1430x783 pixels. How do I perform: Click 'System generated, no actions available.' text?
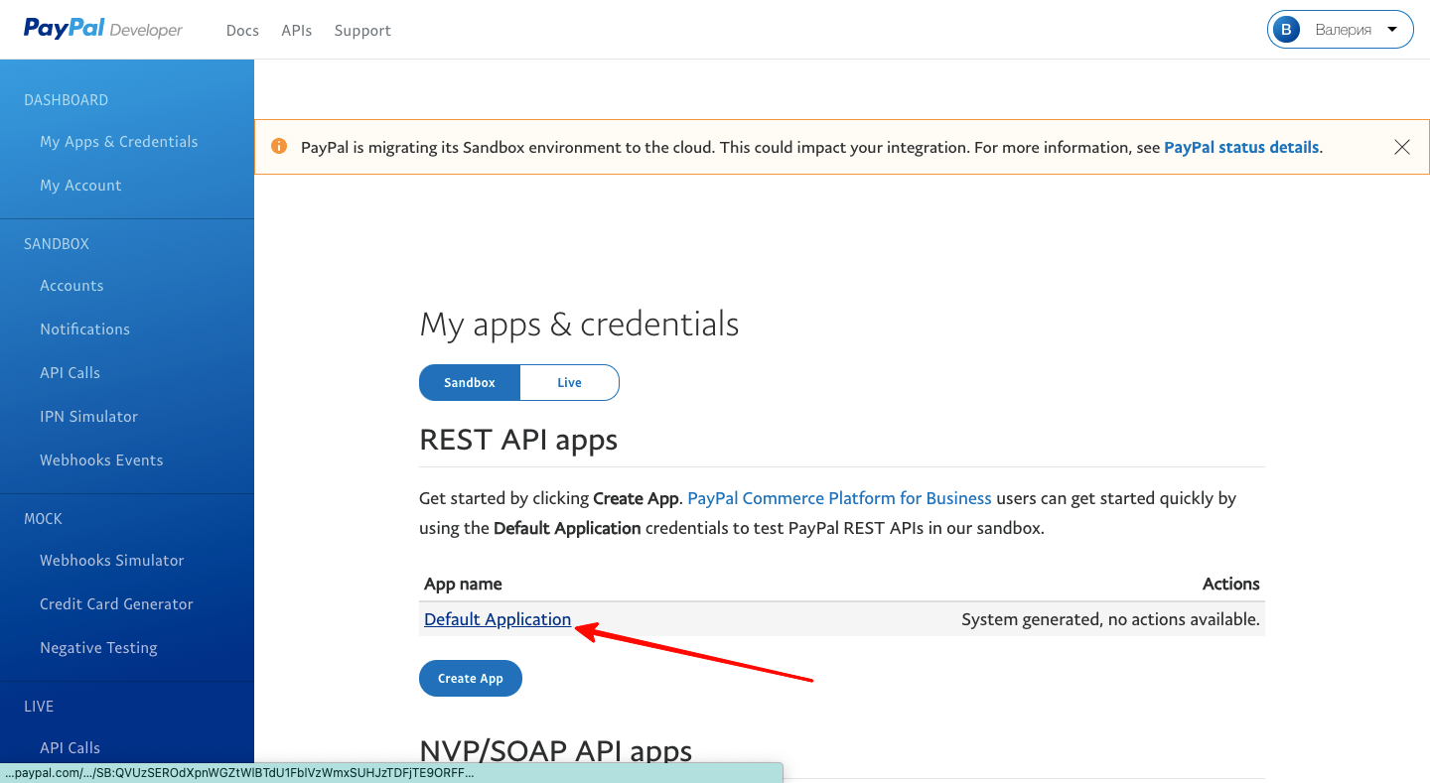click(1110, 619)
